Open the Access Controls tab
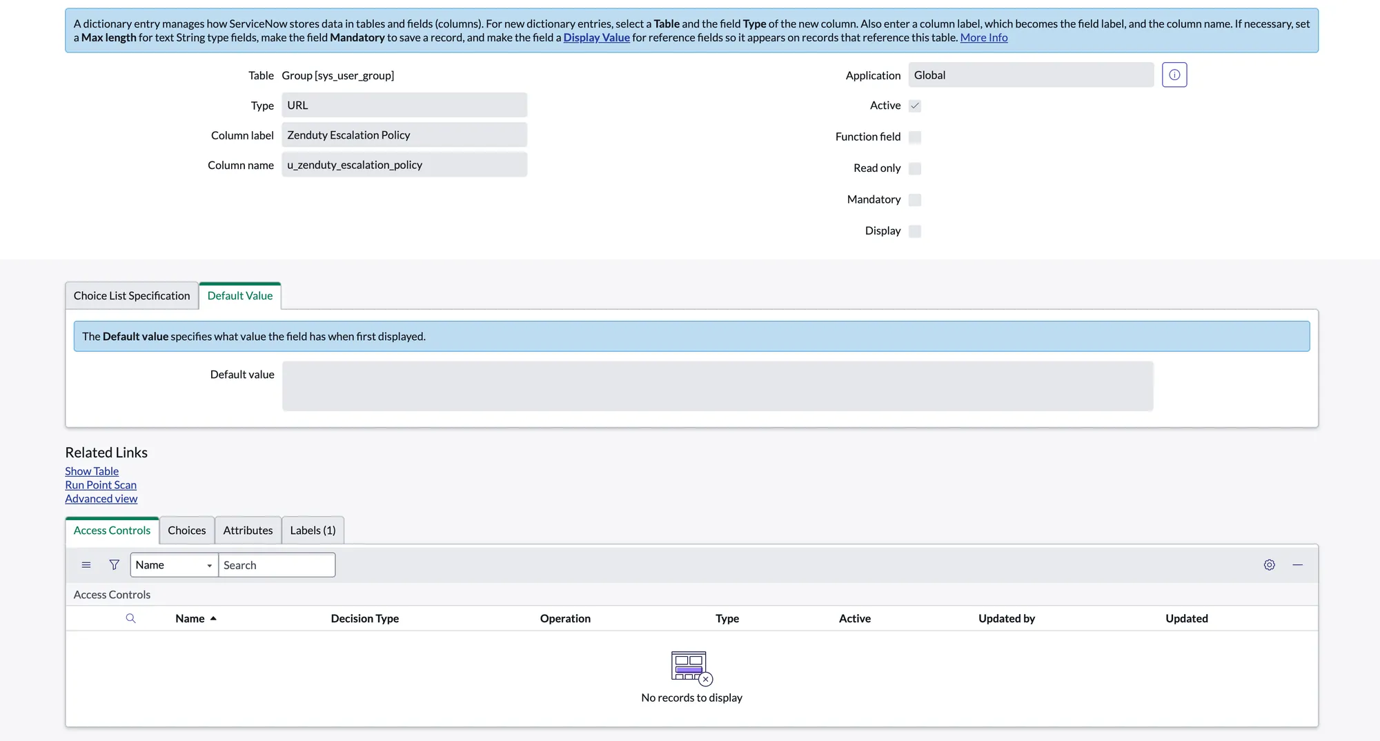Viewport: 1380px width, 741px height. 112,530
